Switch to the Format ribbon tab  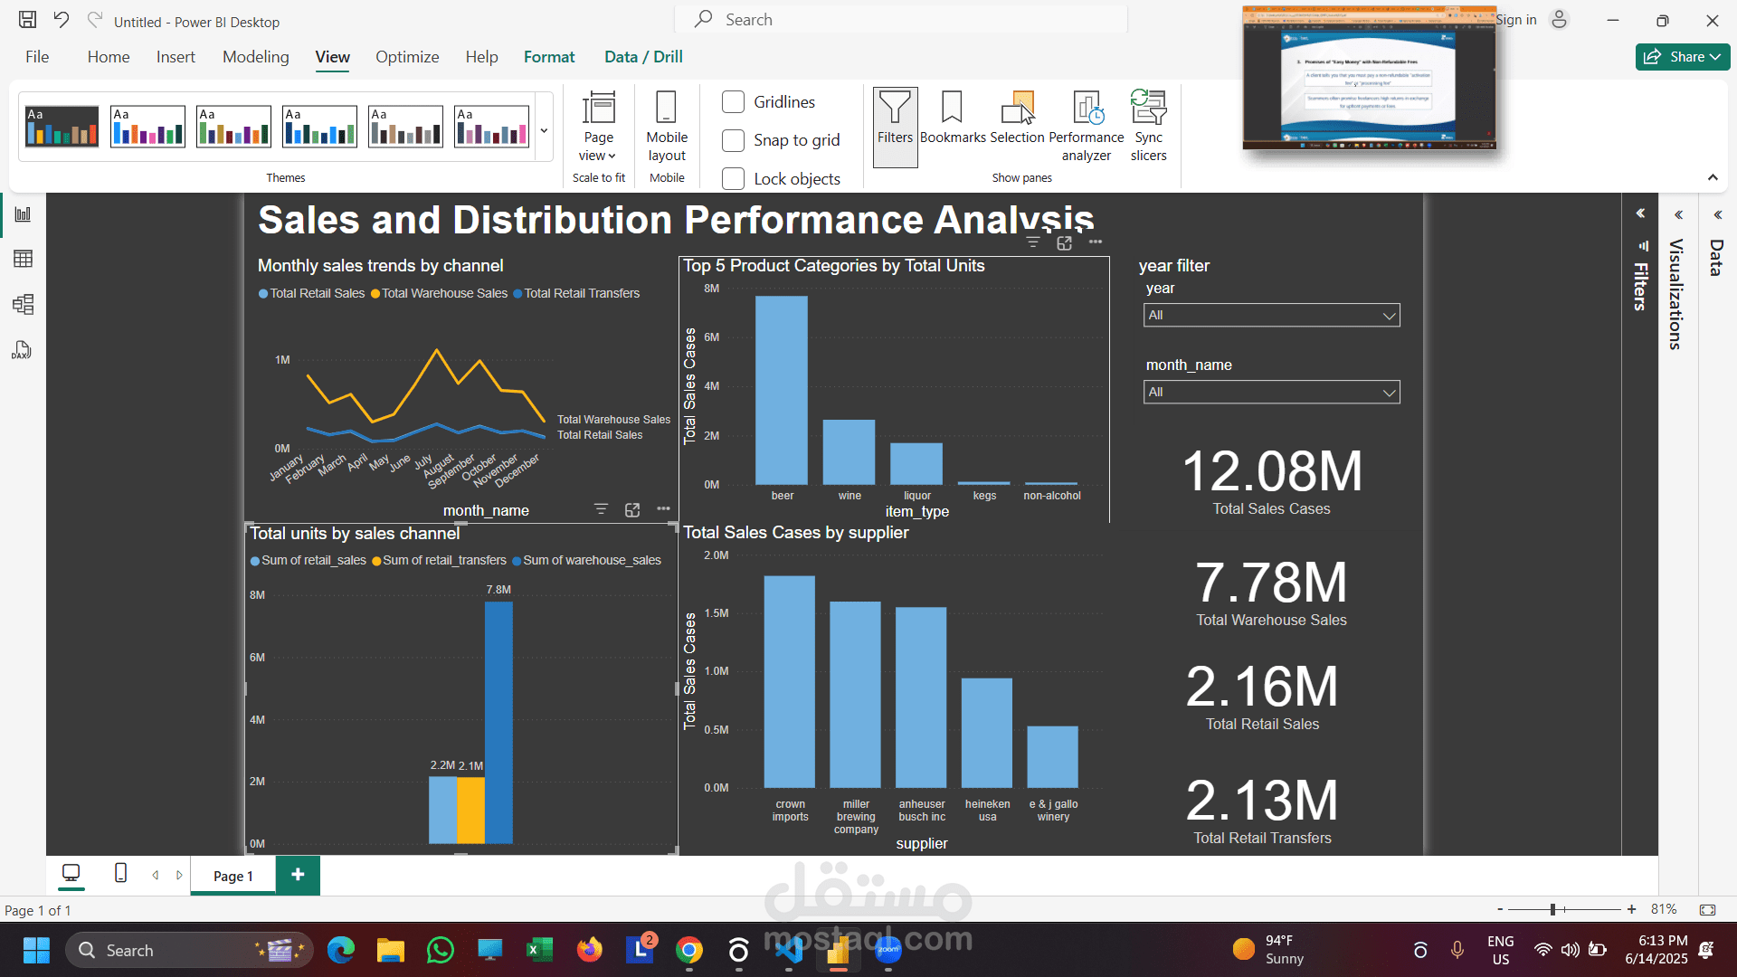(x=548, y=56)
